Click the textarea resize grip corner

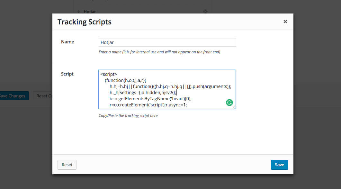point(234,107)
